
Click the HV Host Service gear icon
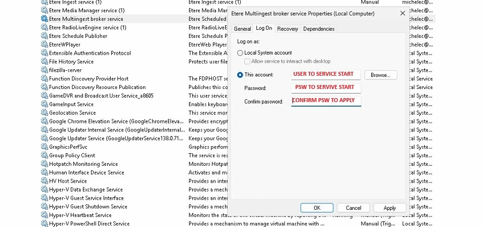(44, 181)
